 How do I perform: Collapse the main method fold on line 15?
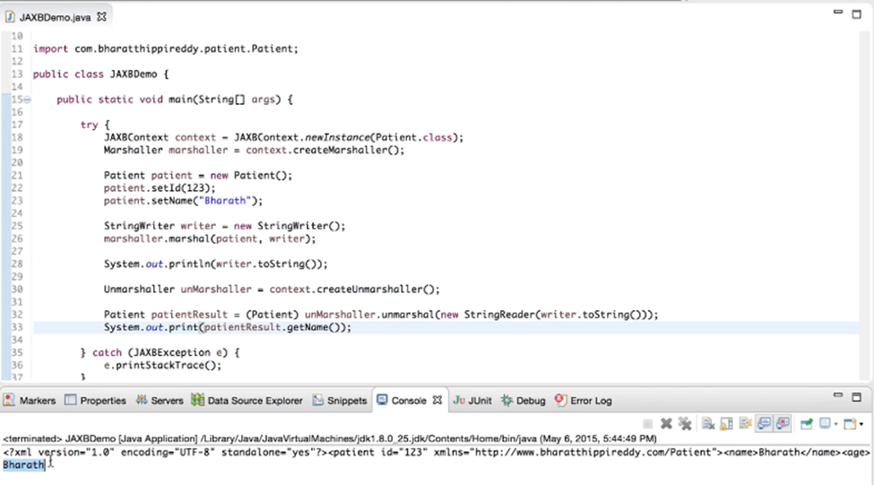tap(27, 100)
